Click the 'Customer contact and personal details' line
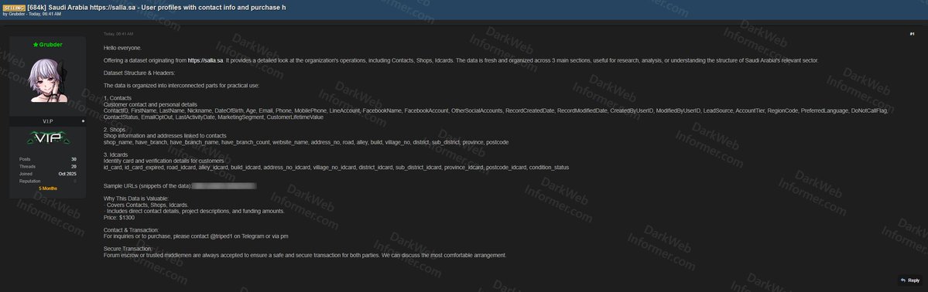Screen dimensions: 928x292 pos(150,104)
